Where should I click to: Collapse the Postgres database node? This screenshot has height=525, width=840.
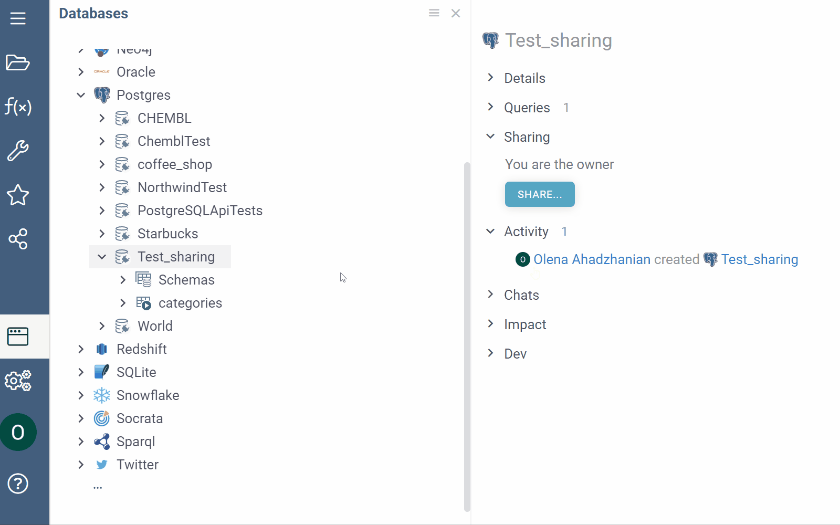point(81,95)
